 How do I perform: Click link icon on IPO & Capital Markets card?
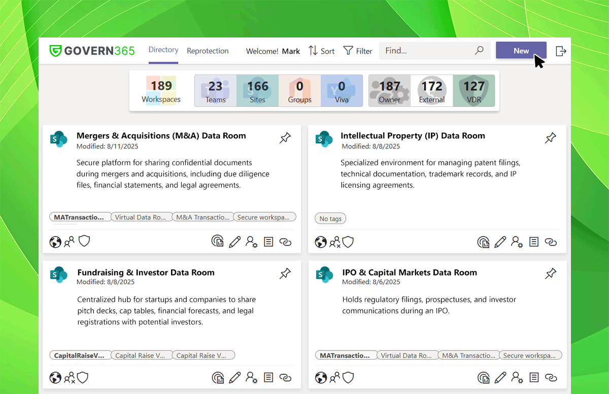pos(551,378)
